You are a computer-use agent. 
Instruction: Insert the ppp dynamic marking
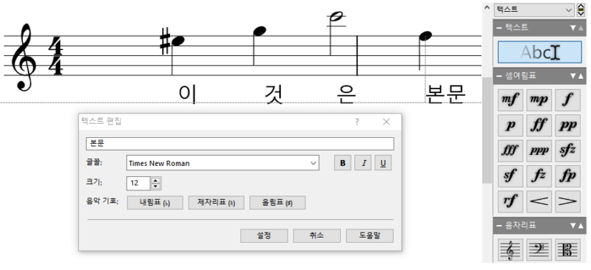539,150
